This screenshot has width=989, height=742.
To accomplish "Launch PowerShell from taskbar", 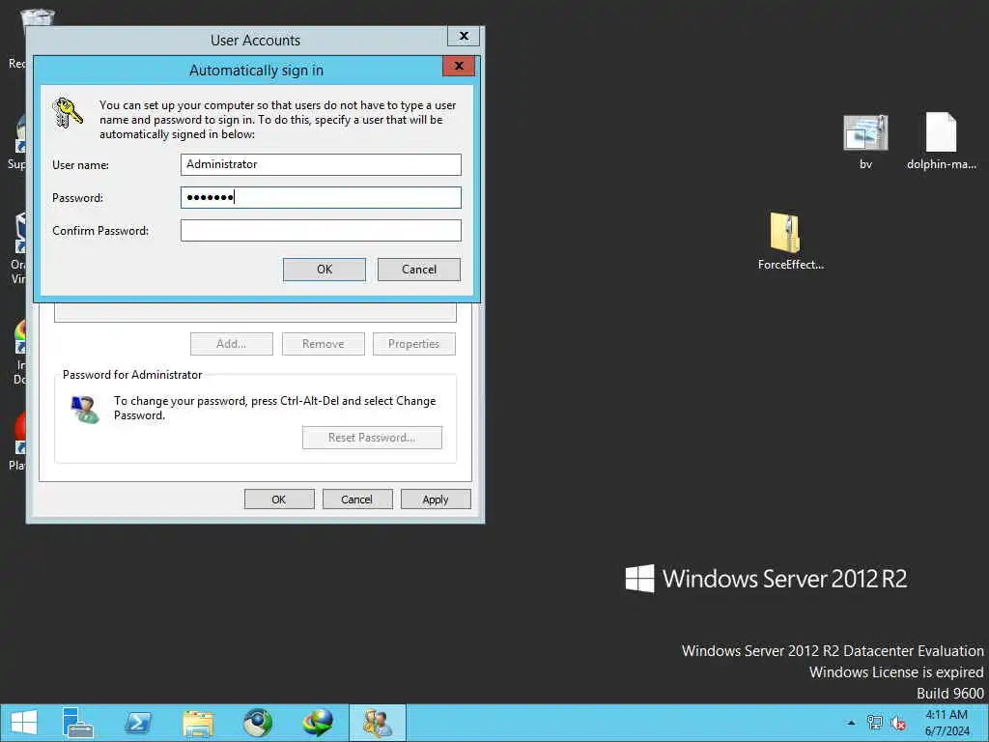I will pos(138,723).
